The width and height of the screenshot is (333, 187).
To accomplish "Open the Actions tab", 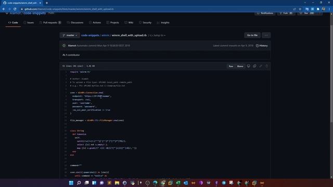I will [95, 22].
